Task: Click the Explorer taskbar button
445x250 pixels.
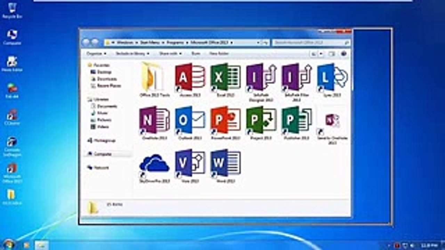Action: pyautogui.click(x=41, y=245)
